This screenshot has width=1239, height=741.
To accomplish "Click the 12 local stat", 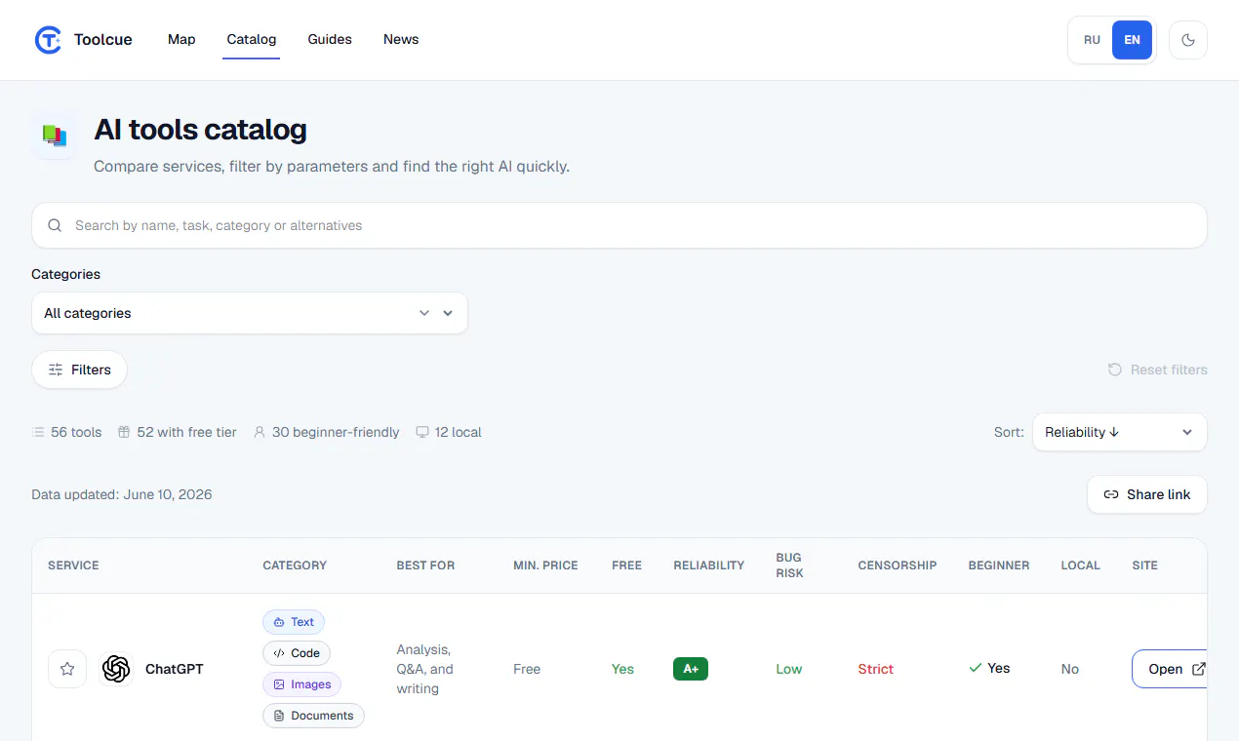I will tap(449, 432).
